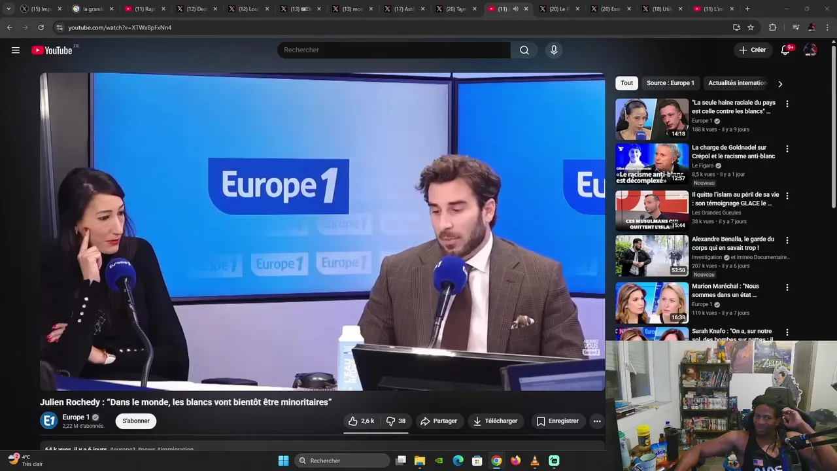This screenshot has width=837, height=471.
Task: Like the video with thumbs up
Action: coord(362,421)
